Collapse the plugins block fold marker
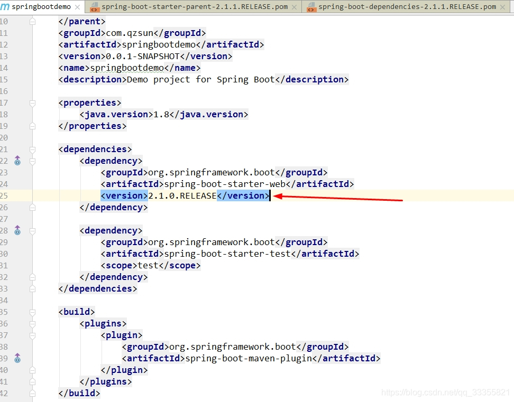Screen dimensions: 514x402 pos(32,324)
